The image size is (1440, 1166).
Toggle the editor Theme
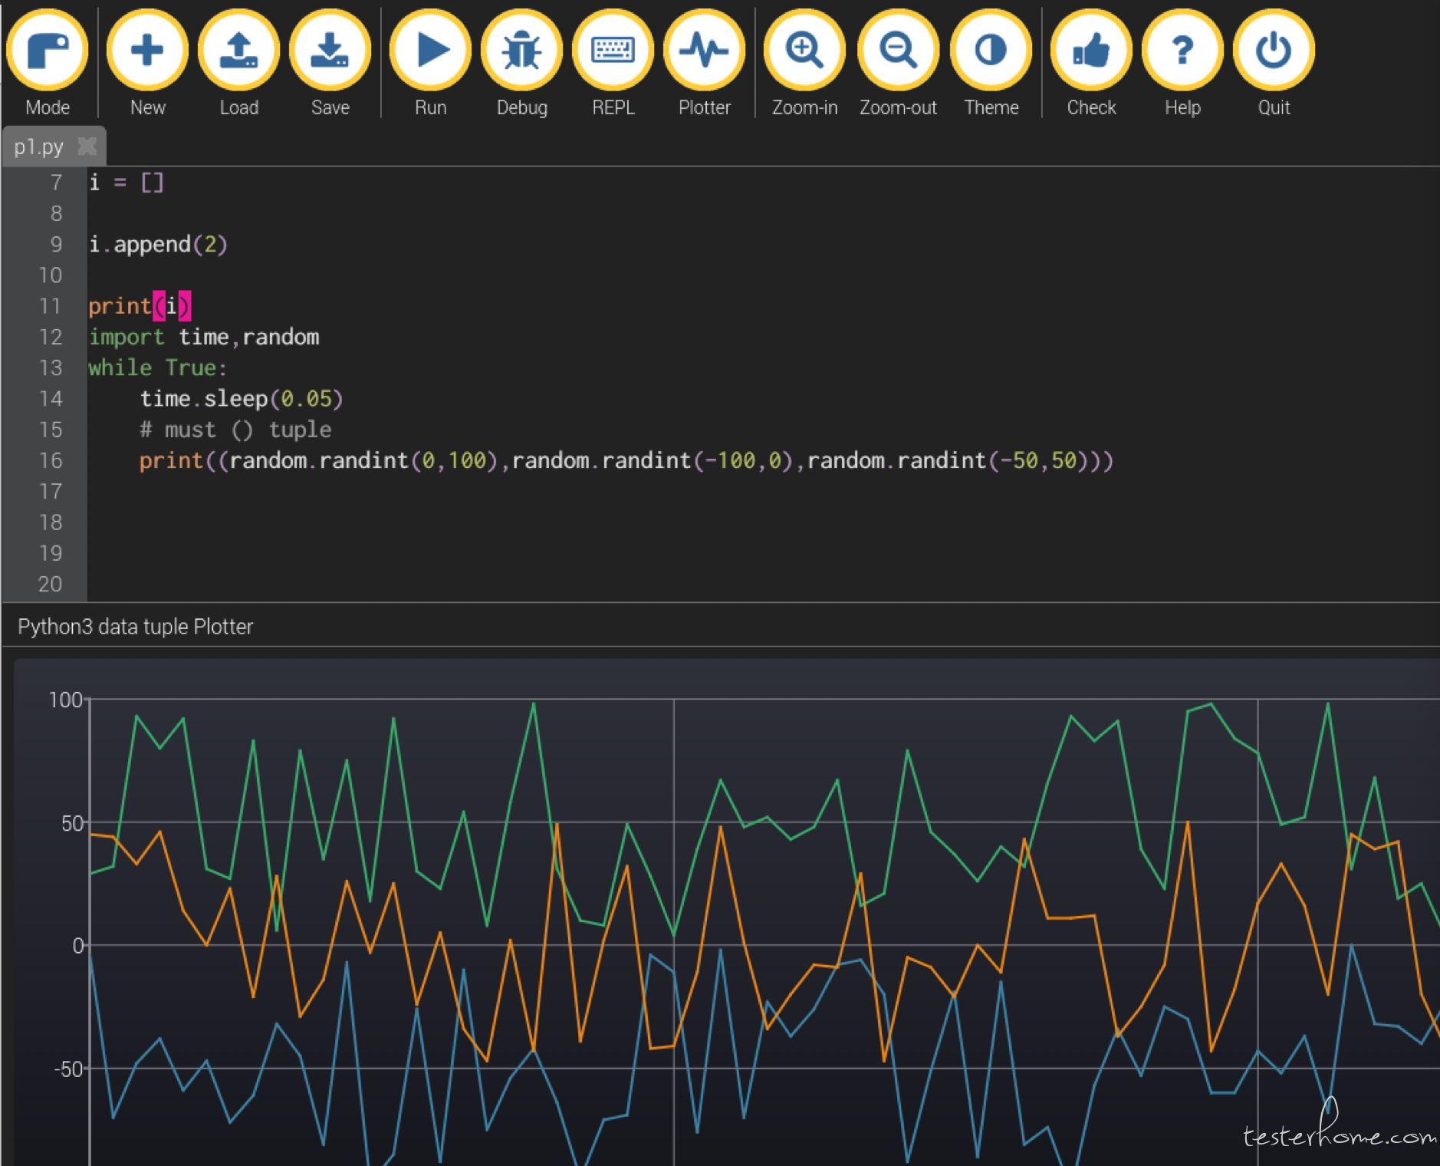tap(991, 63)
